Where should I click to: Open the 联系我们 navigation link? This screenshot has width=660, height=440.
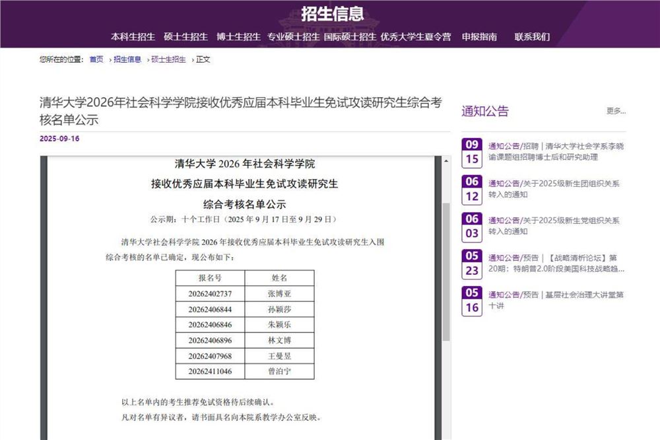532,37
